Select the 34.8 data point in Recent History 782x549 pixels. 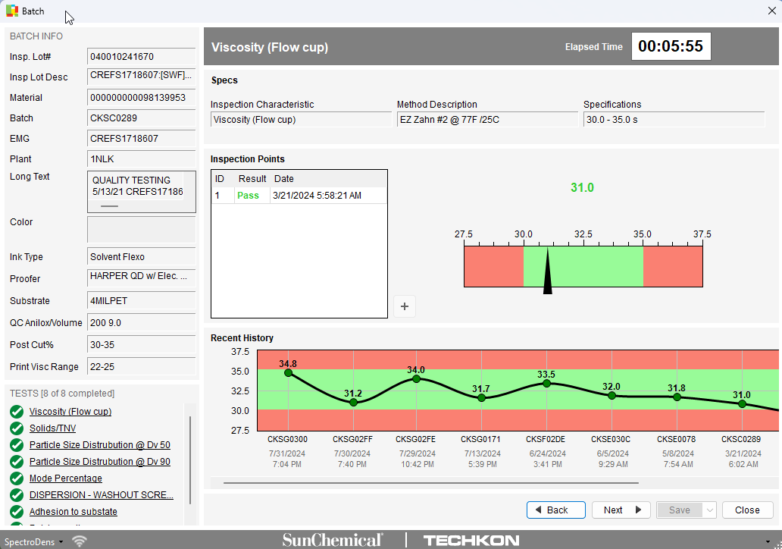(x=288, y=373)
